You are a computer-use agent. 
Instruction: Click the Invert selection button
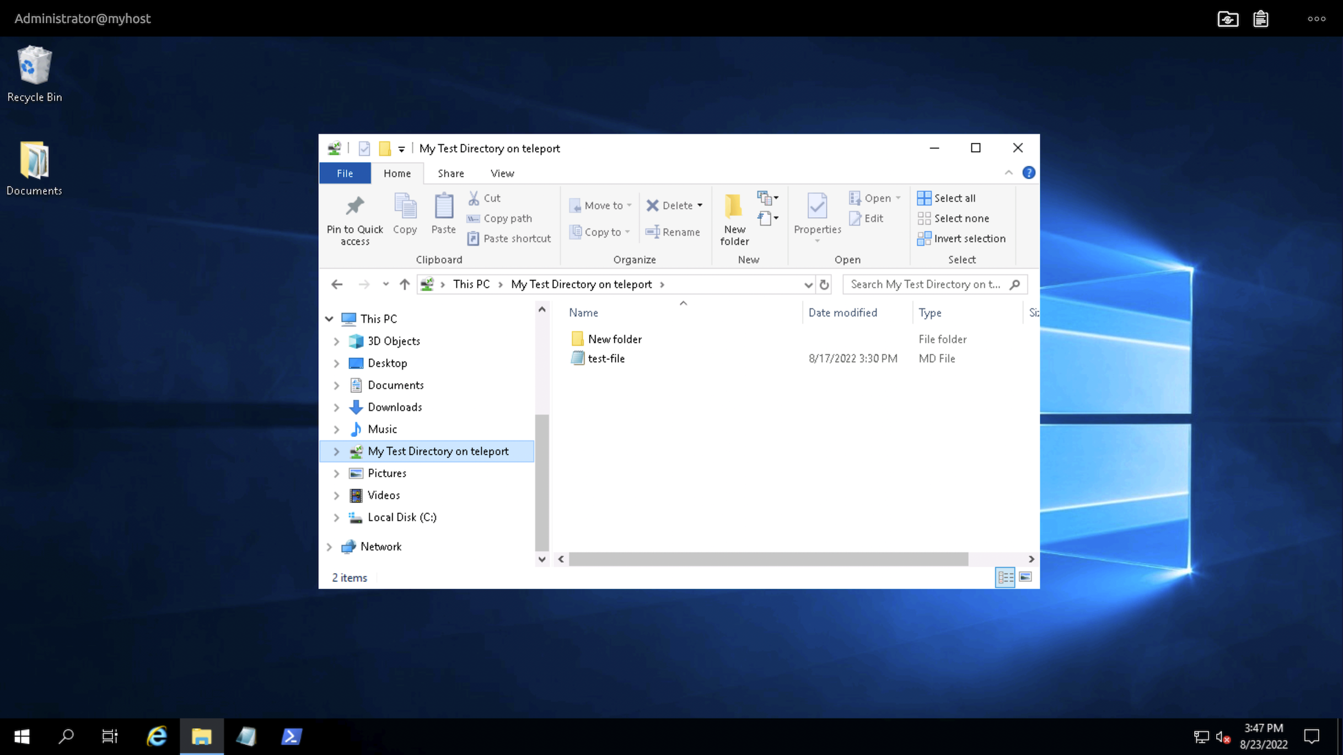coord(961,238)
